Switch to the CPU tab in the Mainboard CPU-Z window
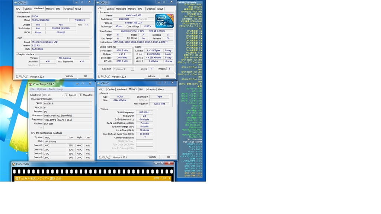The image size is (381, 214). point(18,9)
